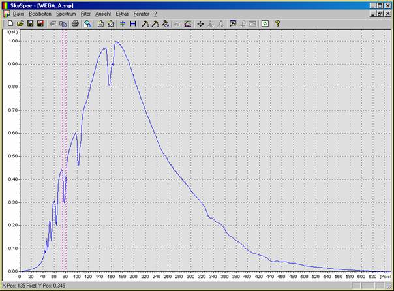Open a spectrum with the yellow folder icon
Screen dimensions: 394x291
coord(20,23)
